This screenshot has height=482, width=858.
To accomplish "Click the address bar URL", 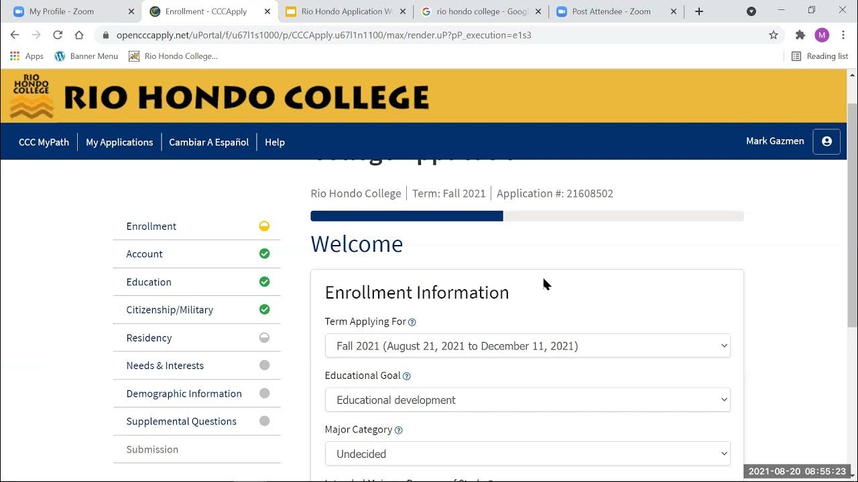I will [324, 35].
